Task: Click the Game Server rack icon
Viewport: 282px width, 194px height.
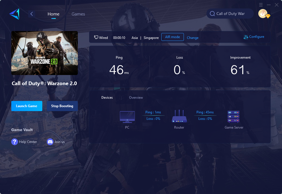Action: coord(233,117)
